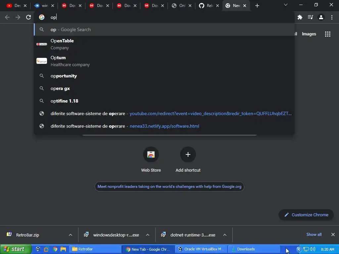This screenshot has height=254, width=339.
Task: Open the RetroBar.zip download
Action: pos(27,235)
